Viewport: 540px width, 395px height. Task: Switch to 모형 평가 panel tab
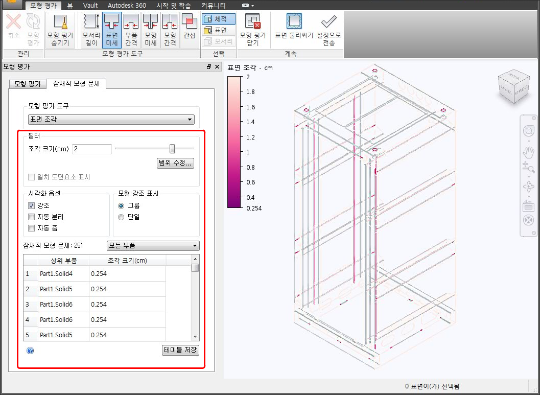[28, 84]
